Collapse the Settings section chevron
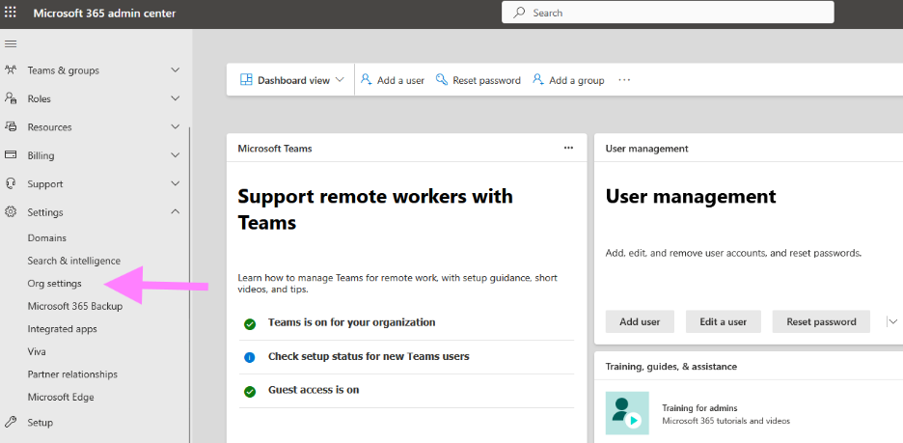Image resolution: width=903 pixels, height=443 pixels. coord(175,212)
